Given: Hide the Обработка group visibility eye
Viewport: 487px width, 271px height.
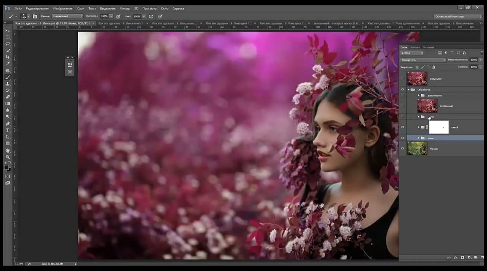Looking at the screenshot, I should (403, 89).
